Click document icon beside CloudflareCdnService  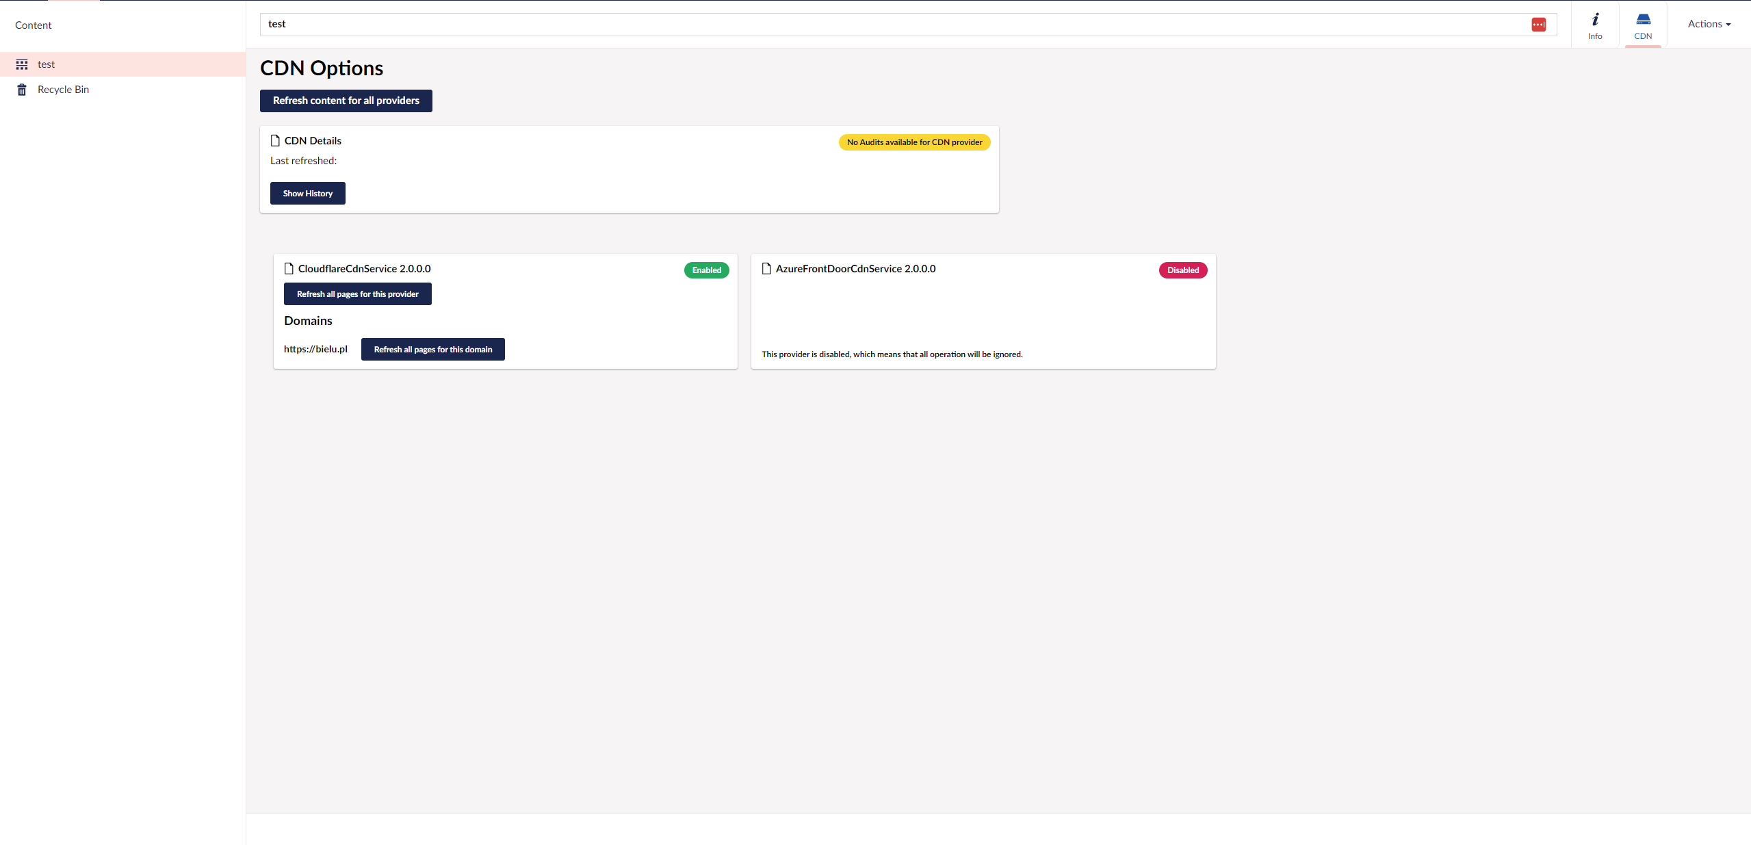289,269
